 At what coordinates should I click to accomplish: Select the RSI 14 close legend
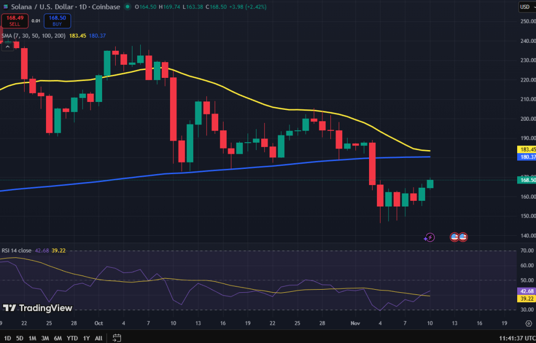tap(16, 250)
